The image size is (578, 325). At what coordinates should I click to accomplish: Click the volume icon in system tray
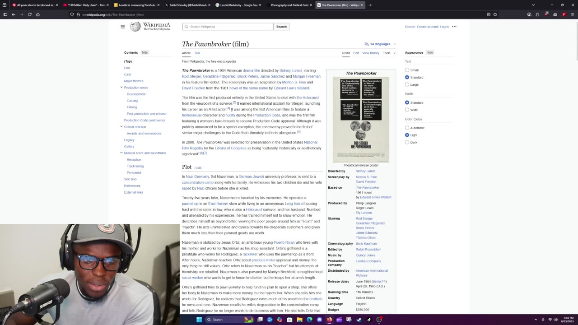tap(555, 320)
